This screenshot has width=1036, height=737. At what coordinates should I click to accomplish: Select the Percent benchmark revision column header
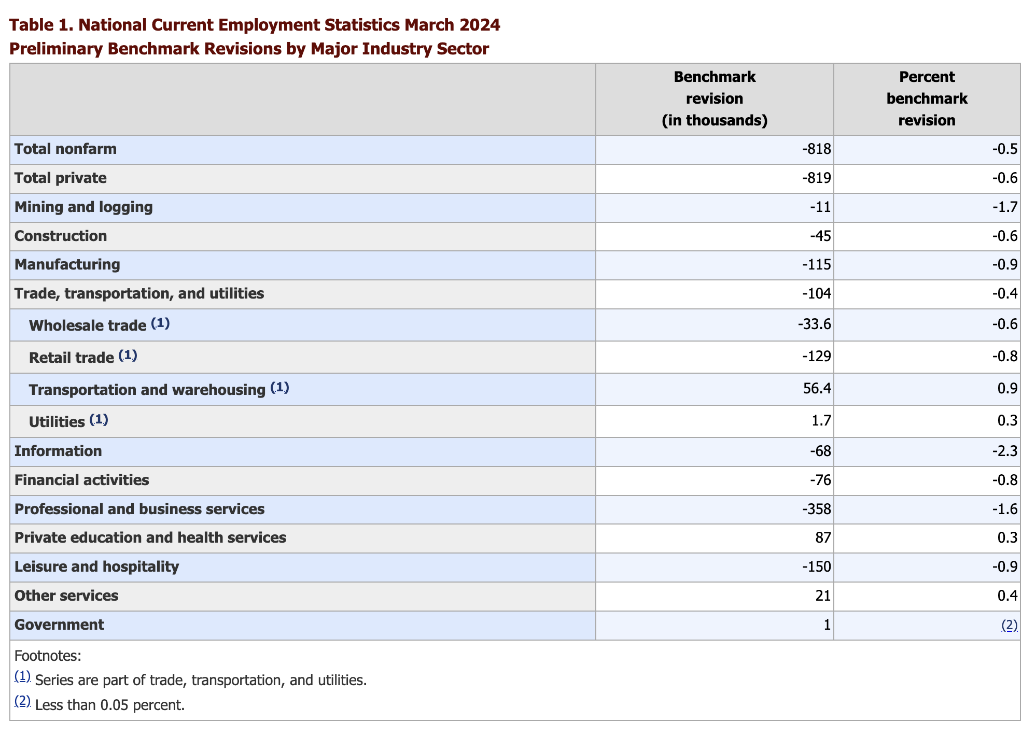point(926,99)
